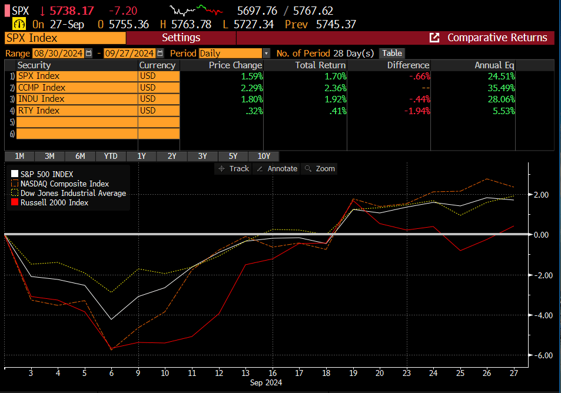
Task: Click the Comparative Returns title text
Action: pyautogui.click(x=497, y=38)
